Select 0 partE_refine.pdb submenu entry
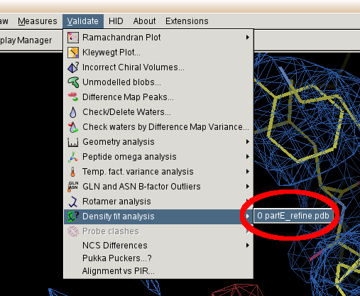The width and height of the screenshot is (360, 296). (x=293, y=216)
